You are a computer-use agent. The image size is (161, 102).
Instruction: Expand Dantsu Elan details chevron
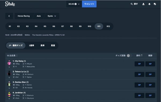click(x=9, y=88)
